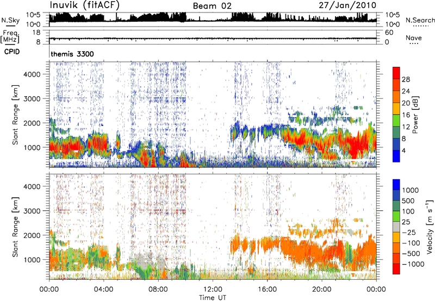Click "Slant Range [km]" label of power panel
This screenshot has width=435, height=301.
tap(15, 115)
